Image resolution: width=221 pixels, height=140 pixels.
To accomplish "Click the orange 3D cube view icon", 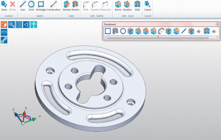I will [4, 25].
